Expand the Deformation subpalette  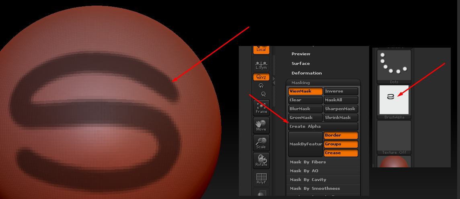point(306,73)
